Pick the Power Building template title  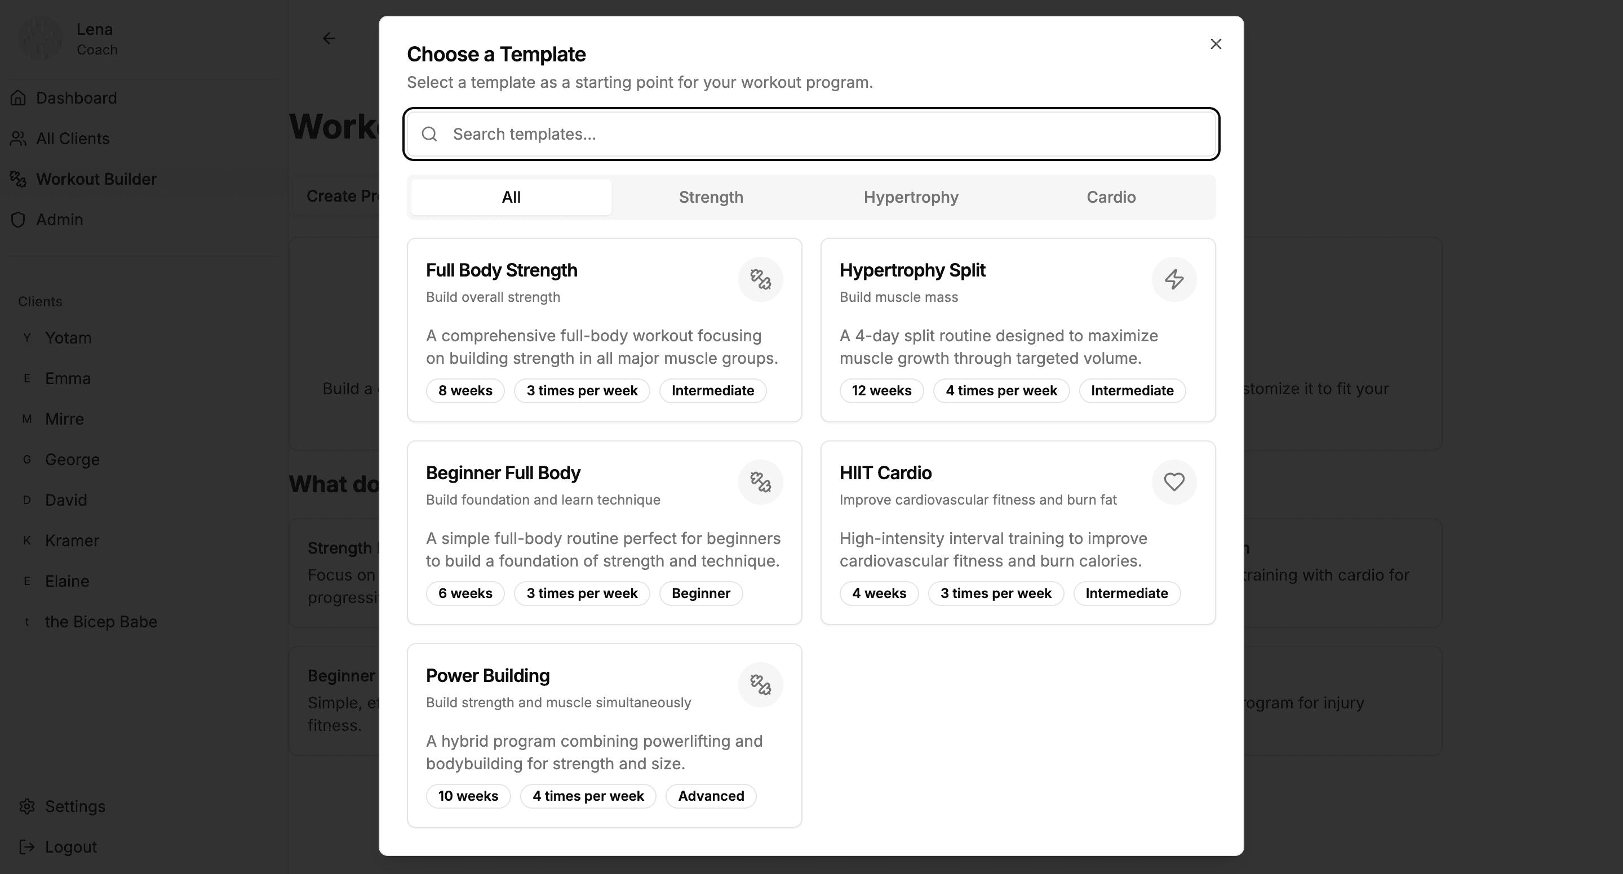[x=487, y=676]
